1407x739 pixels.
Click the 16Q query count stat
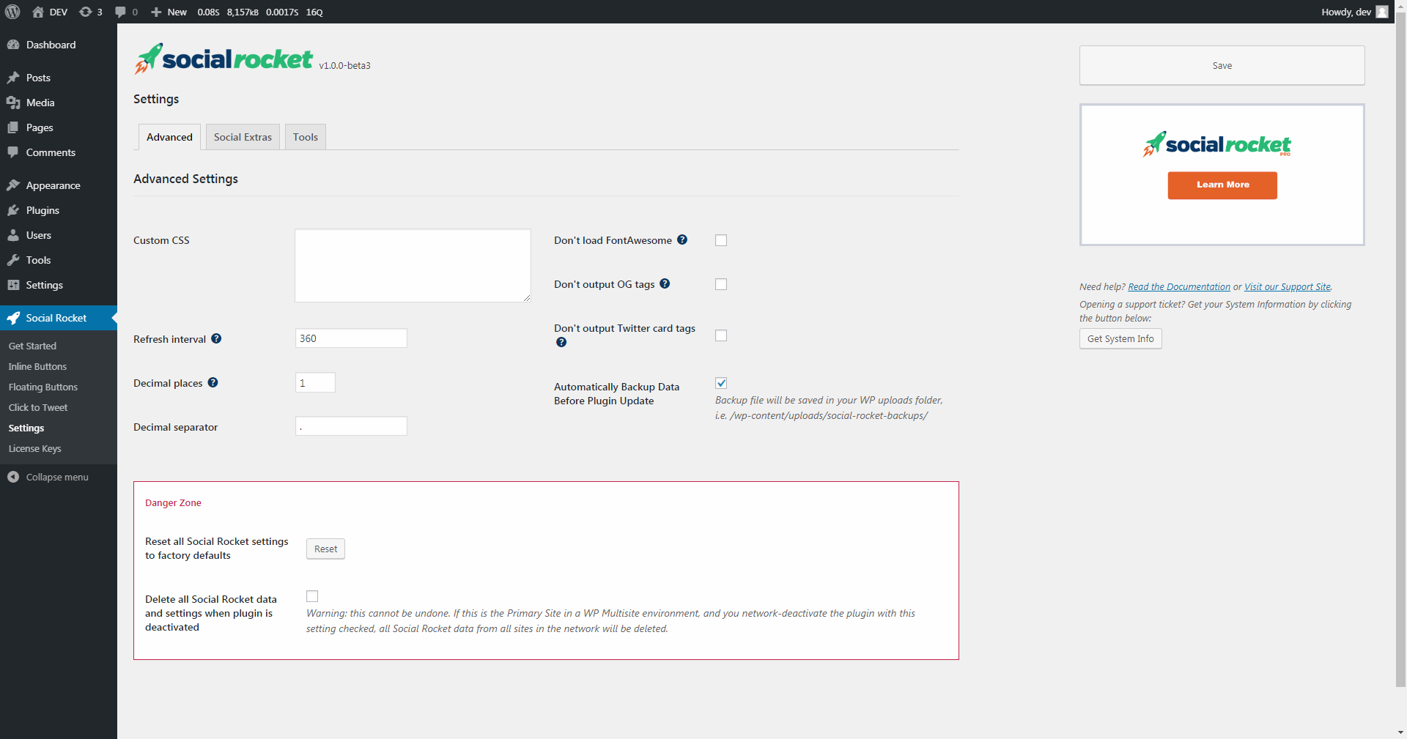click(314, 12)
